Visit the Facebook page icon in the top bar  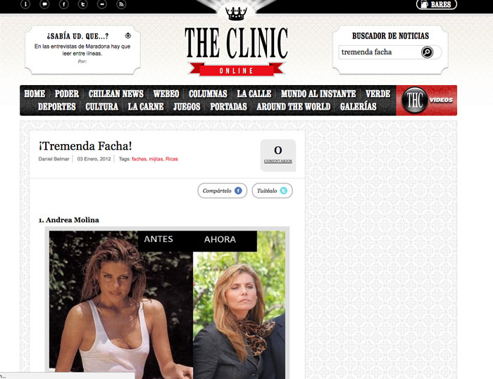click(x=64, y=4)
